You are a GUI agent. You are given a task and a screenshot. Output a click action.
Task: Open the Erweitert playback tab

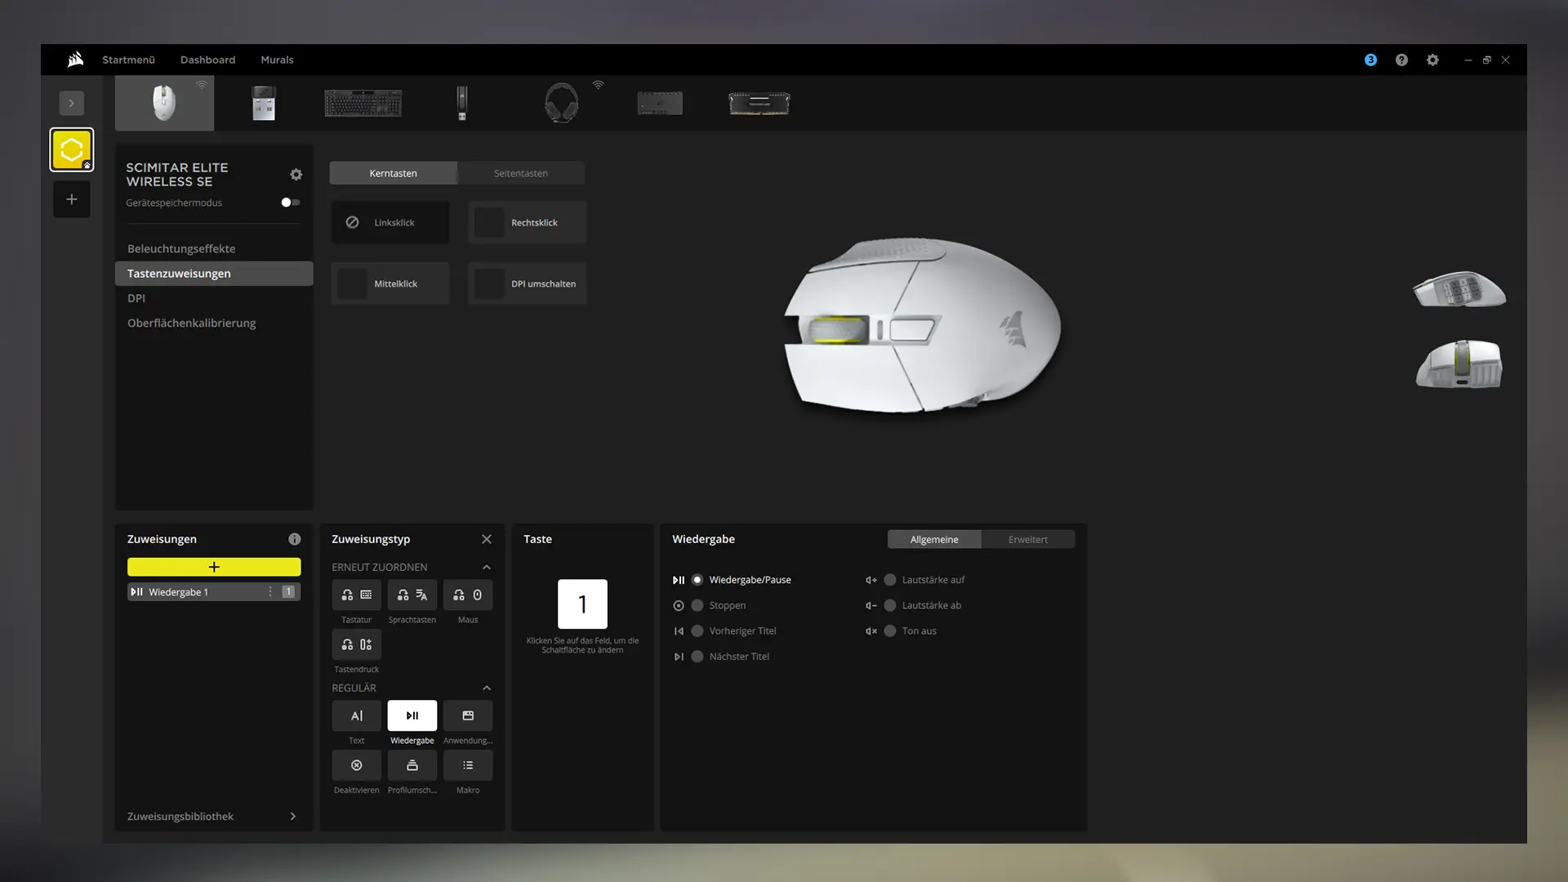click(x=1027, y=539)
